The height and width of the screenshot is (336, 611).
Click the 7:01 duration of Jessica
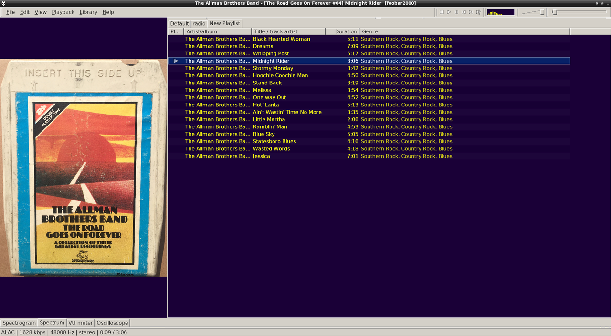pos(352,156)
